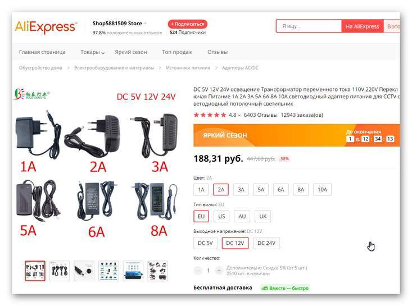Click the minus quantity stepper button

pyautogui.click(x=198, y=271)
